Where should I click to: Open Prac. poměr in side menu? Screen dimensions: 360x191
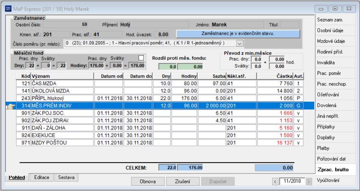pyautogui.click(x=335, y=73)
